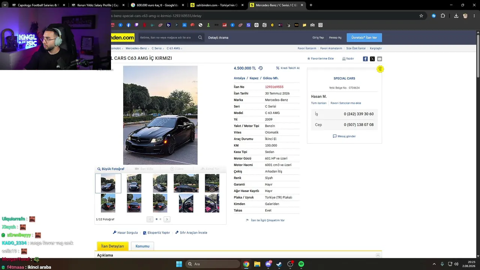480x270 pixels.
Task: Open price history icon beside 4.500.000 TL
Action: click(x=261, y=68)
